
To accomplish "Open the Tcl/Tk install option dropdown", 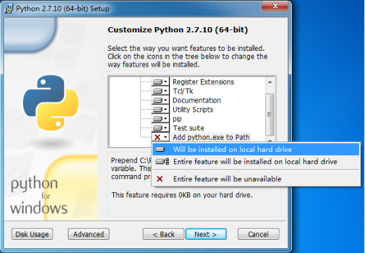I will [160, 91].
